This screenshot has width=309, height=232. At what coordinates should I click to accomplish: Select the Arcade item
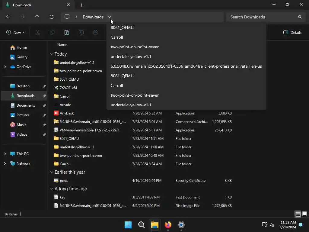pyautogui.click(x=65, y=105)
